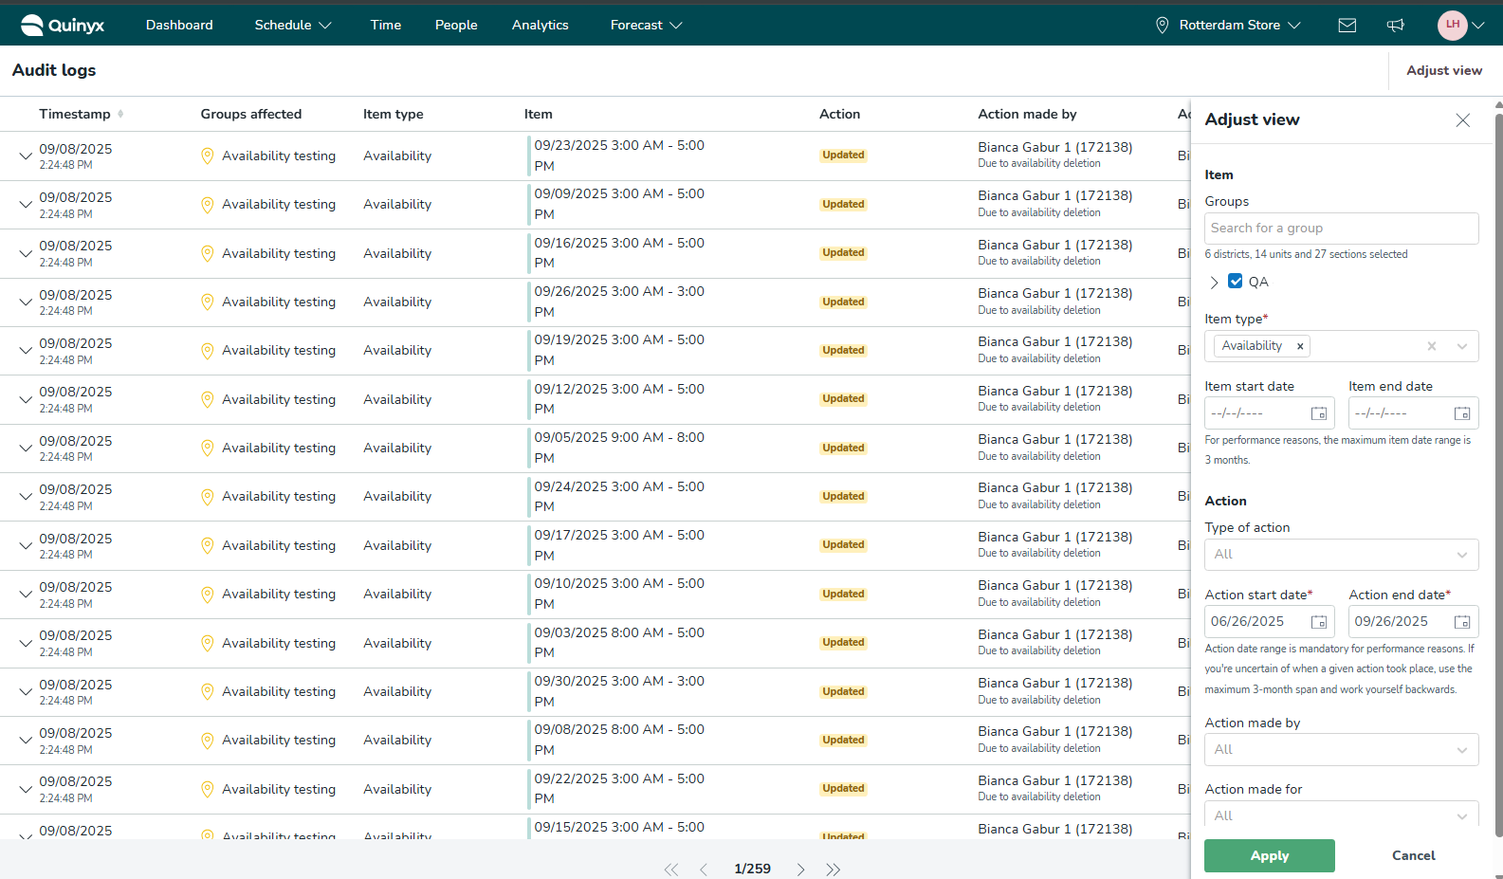Open the Action end date calendar icon

coord(1462,622)
